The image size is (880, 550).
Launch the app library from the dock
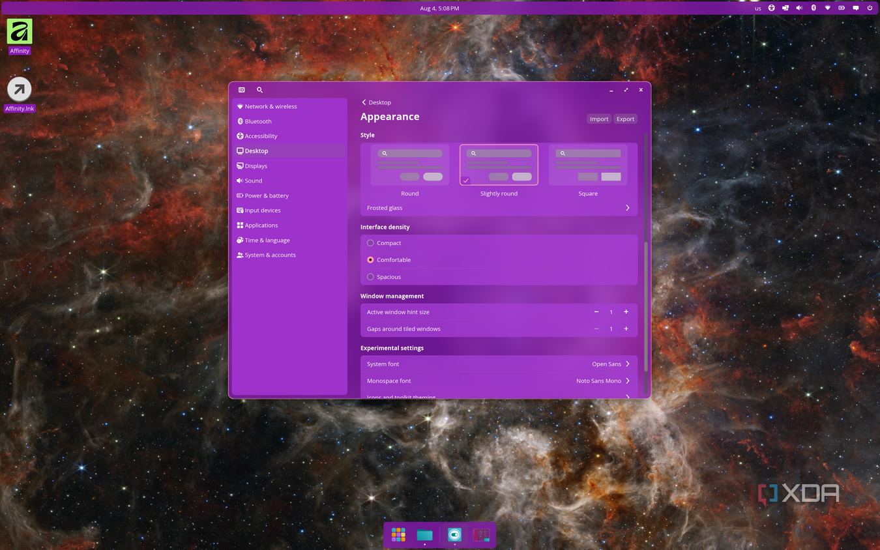[x=398, y=535]
